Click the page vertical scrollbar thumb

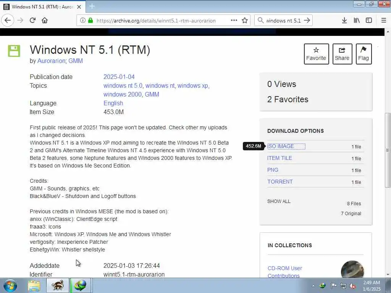point(388,150)
